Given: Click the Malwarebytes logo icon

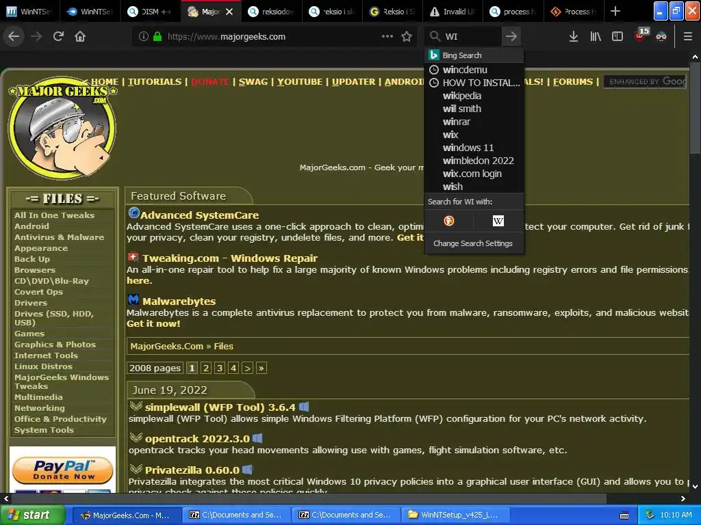Looking at the screenshot, I should tap(133, 299).
